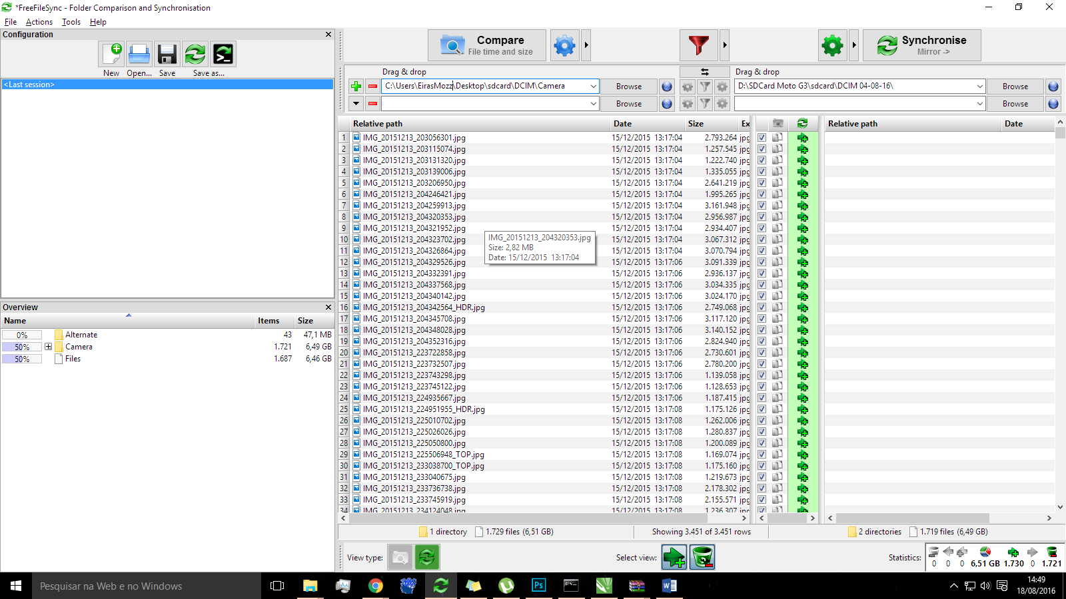The image size is (1066, 599).
Task: Click the category column header icon
Action: pos(778,124)
